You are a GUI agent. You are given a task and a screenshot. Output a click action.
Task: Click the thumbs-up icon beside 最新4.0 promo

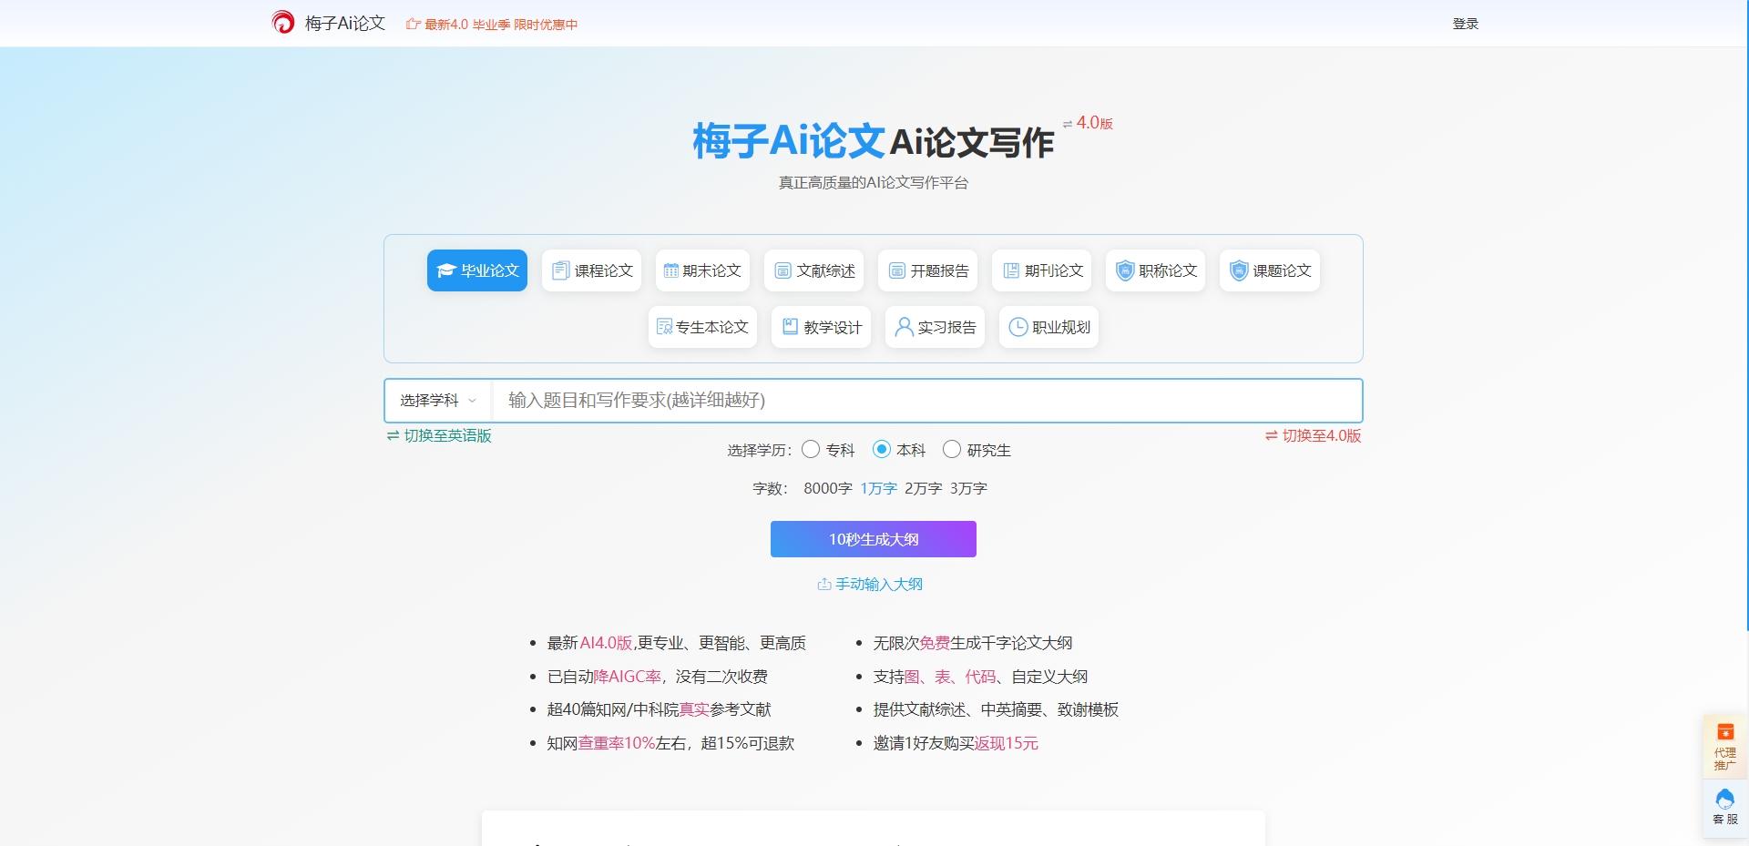(413, 25)
